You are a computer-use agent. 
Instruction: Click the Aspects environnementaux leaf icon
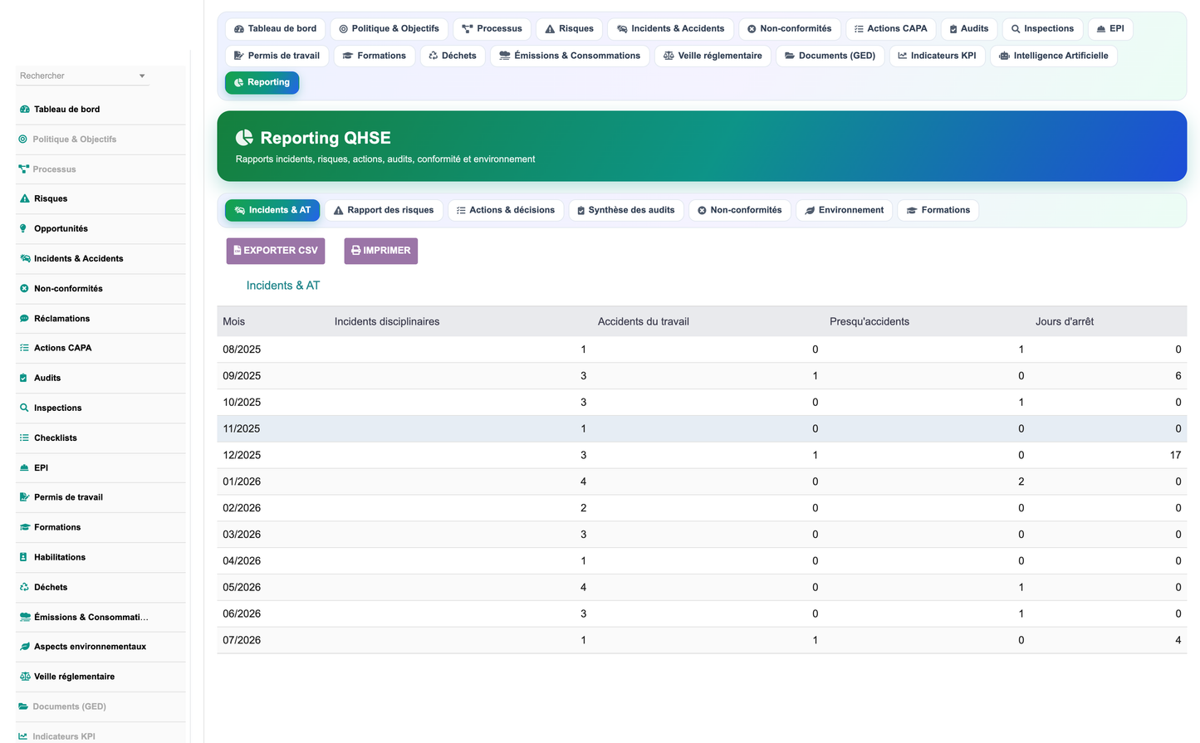coord(24,647)
